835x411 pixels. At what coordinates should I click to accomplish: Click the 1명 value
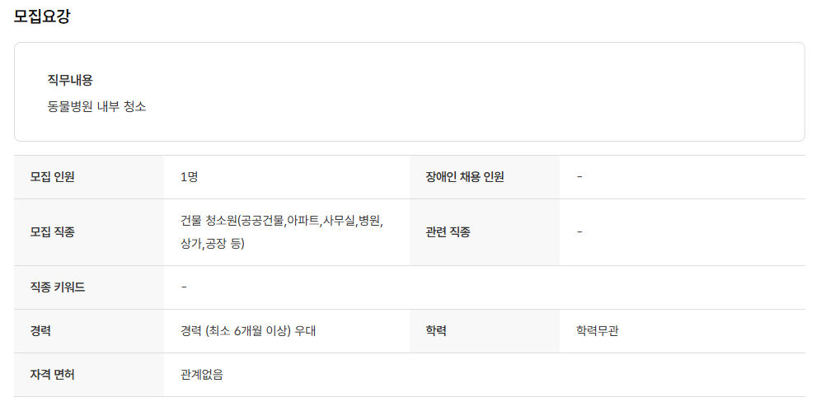point(189,176)
